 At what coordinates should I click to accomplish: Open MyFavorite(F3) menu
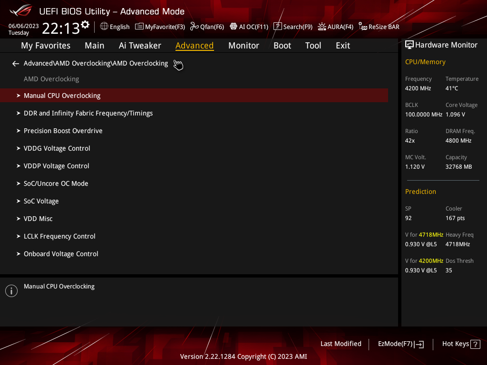(x=165, y=27)
